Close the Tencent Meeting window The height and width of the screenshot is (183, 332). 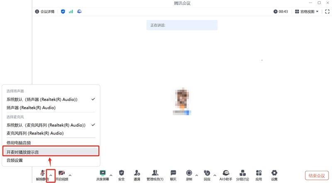[x=327, y=3]
